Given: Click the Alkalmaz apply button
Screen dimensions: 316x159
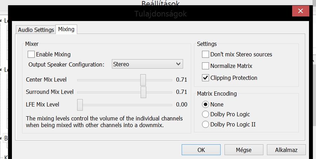Looking at the screenshot, I should (x=286, y=150).
